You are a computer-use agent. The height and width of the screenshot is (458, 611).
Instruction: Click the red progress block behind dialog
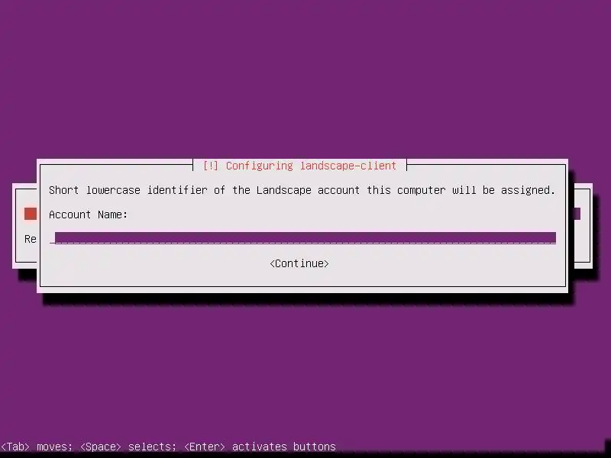(x=31, y=214)
